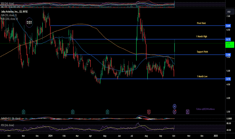Click the Apr label on the time axis
The height and width of the screenshot is (139, 235).
90,136
